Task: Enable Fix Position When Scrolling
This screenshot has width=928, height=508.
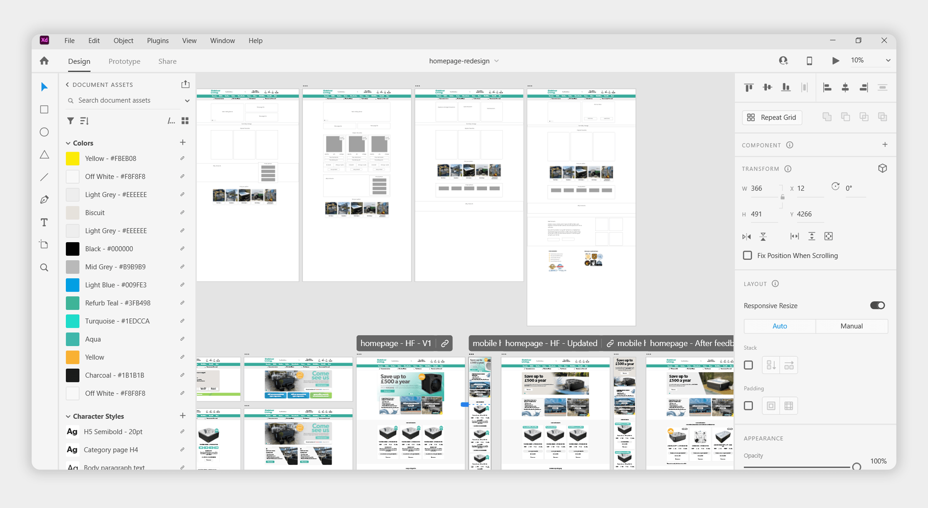Action: (x=748, y=255)
